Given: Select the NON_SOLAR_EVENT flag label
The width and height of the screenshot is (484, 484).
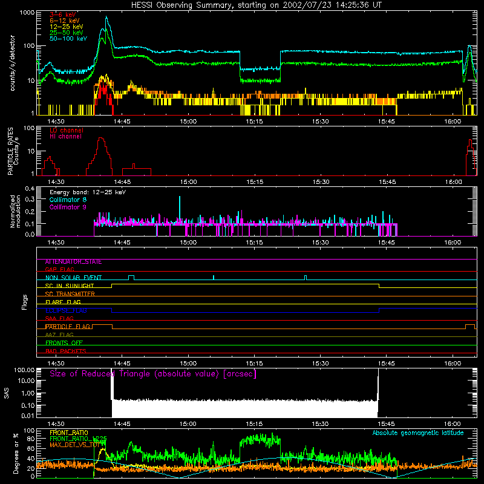Looking at the screenshot, I should click(x=73, y=278).
